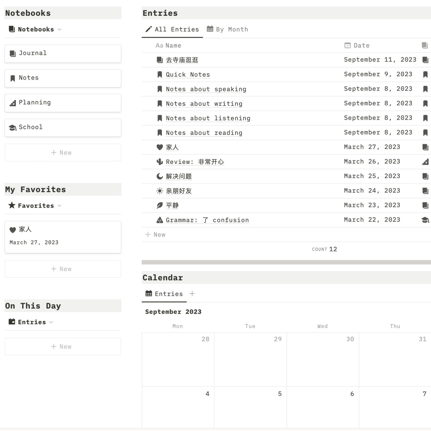Click the cactus icon on Review entry
This screenshot has width=431, height=431.
coord(159,162)
